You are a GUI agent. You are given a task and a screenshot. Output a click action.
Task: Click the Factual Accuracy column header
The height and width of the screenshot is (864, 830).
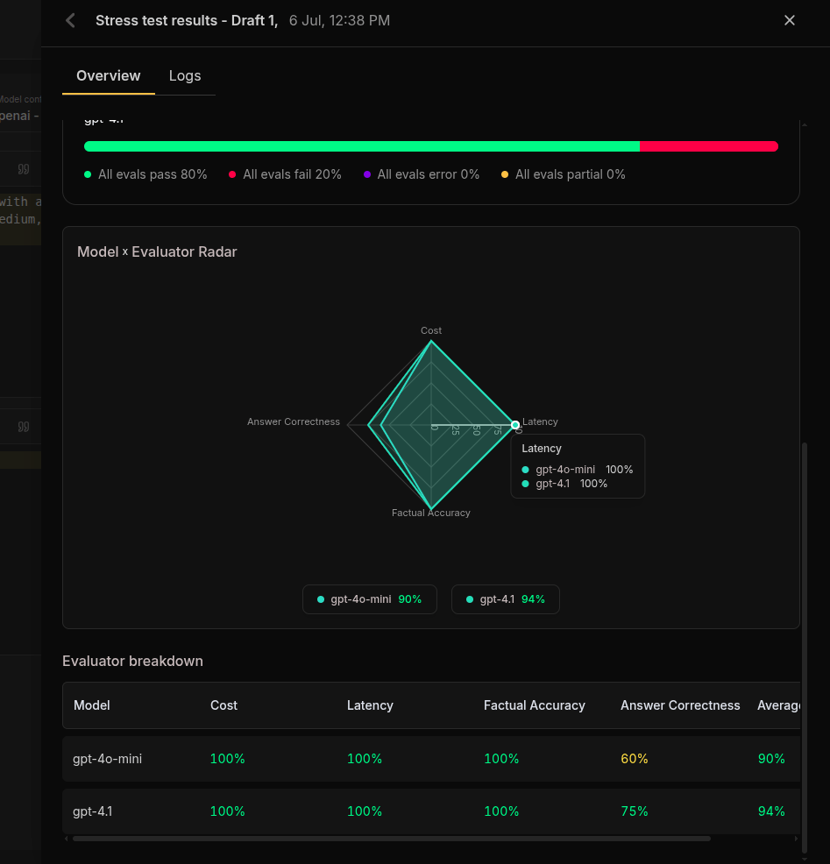(x=534, y=705)
